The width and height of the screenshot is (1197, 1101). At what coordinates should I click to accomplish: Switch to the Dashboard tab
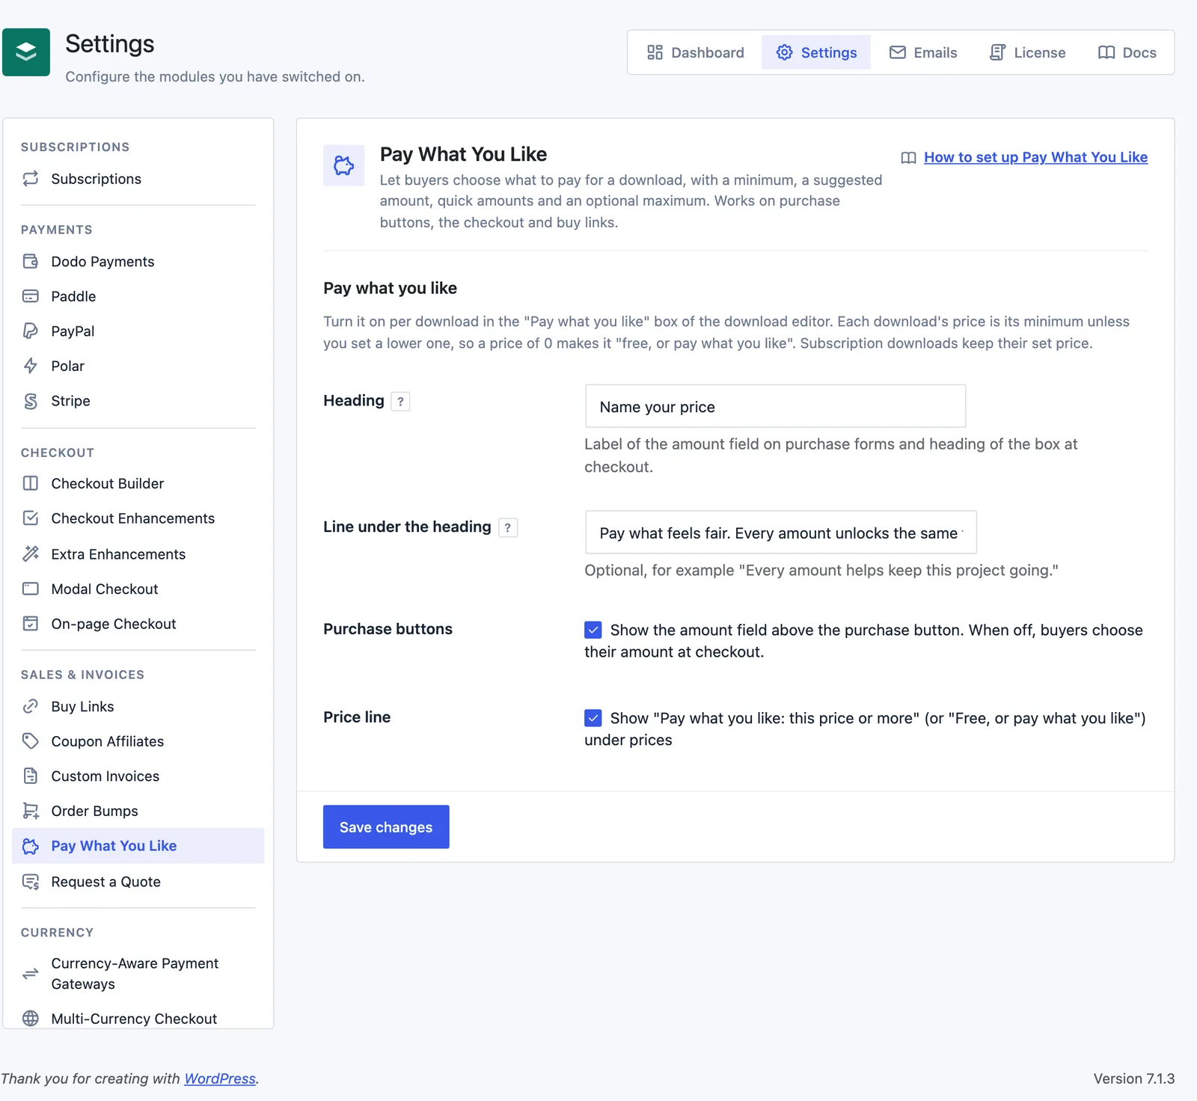(696, 52)
